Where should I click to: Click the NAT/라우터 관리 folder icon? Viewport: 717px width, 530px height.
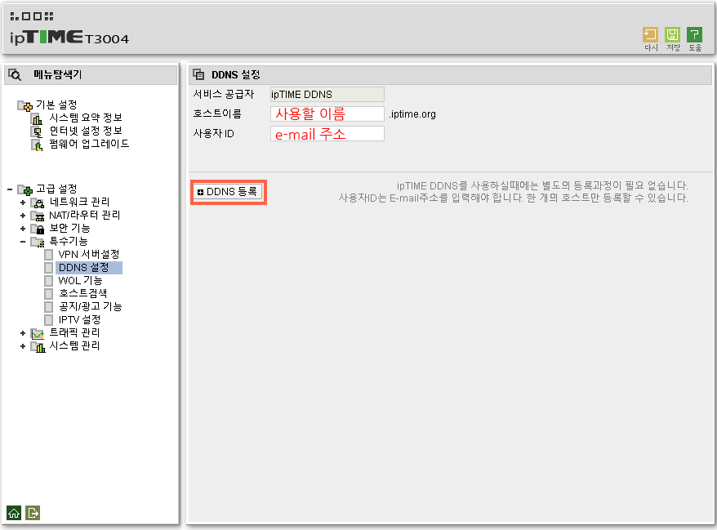38,216
